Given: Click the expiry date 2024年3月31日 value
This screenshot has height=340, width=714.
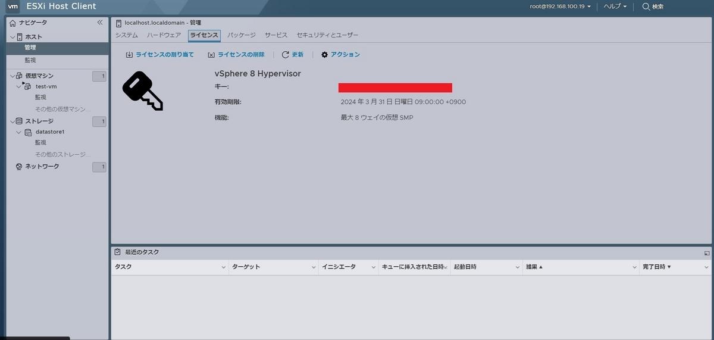Looking at the screenshot, I should tap(403, 102).
